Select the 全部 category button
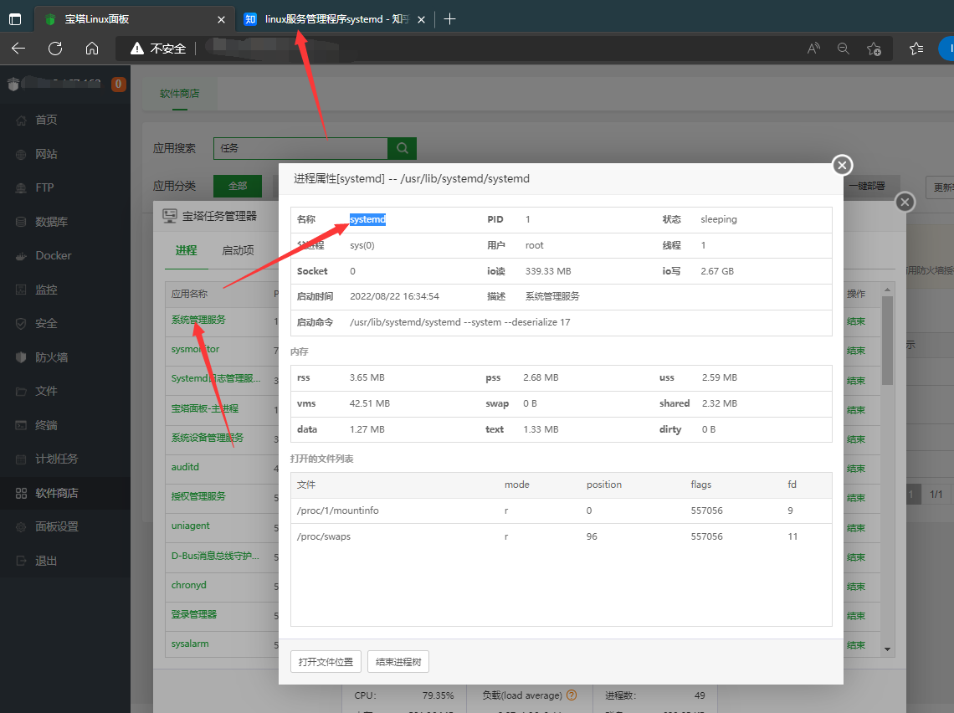Viewport: 954px width, 713px height. (x=238, y=186)
